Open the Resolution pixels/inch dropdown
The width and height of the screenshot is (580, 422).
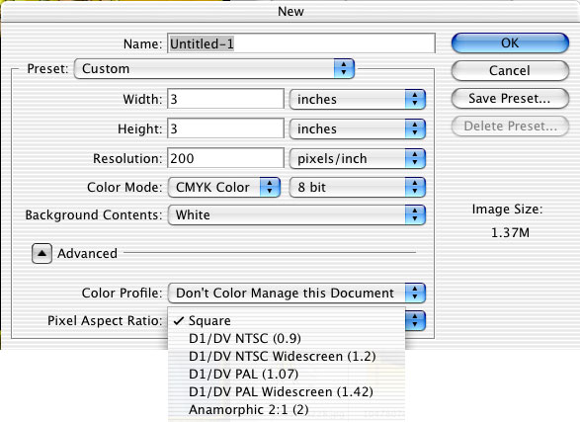click(x=358, y=159)
